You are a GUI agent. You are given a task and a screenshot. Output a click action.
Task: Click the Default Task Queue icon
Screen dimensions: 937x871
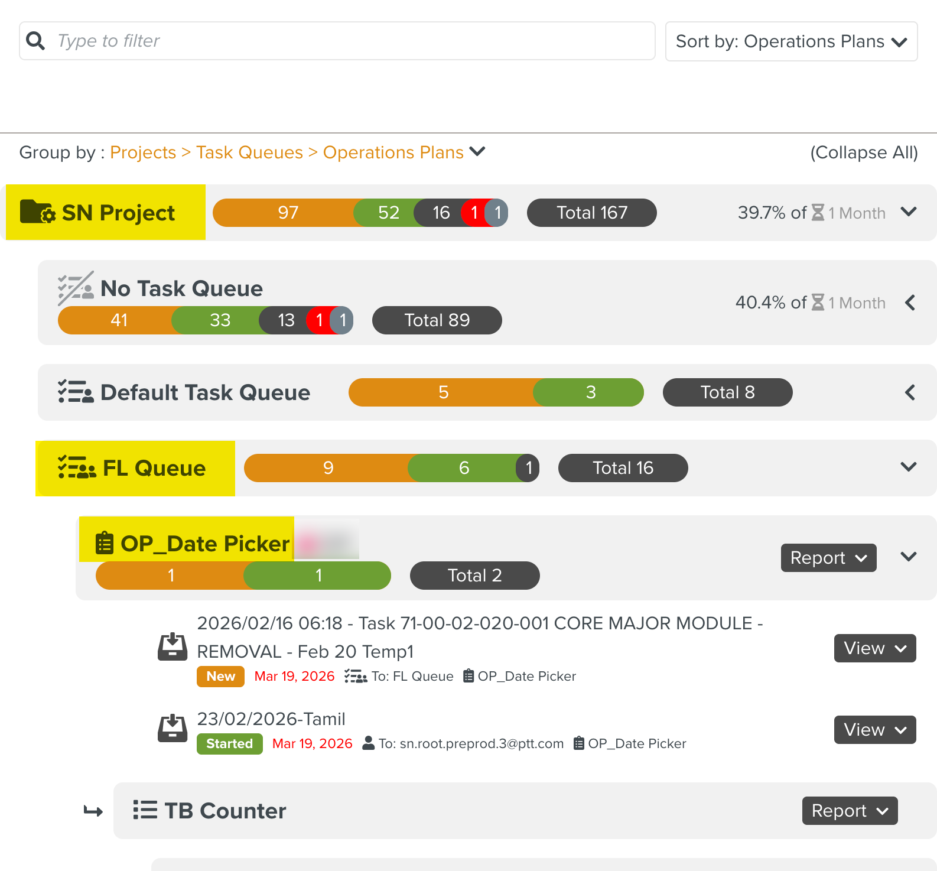pos(76,392)
